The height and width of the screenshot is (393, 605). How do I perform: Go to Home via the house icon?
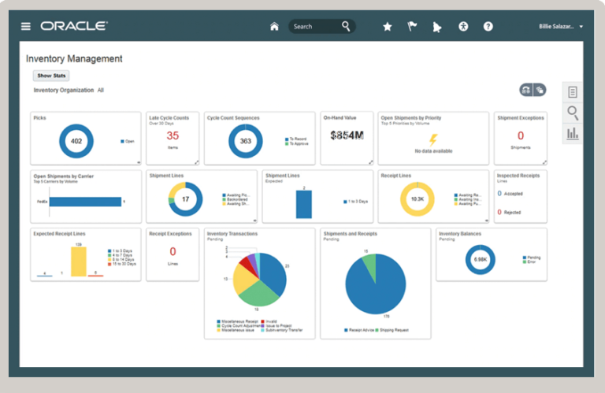274,26
